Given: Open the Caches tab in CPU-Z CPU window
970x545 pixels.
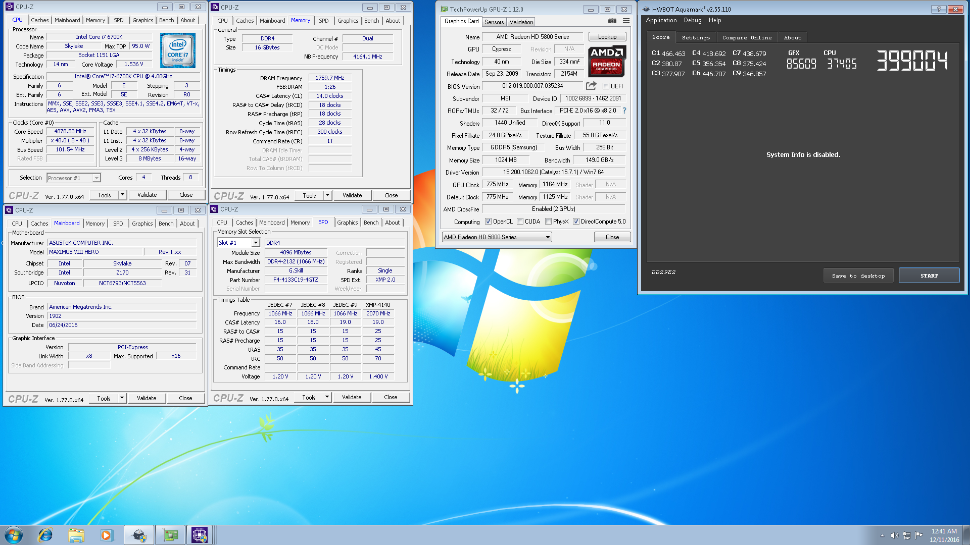Looking at the screenshot, I should (x=40, y=20).
